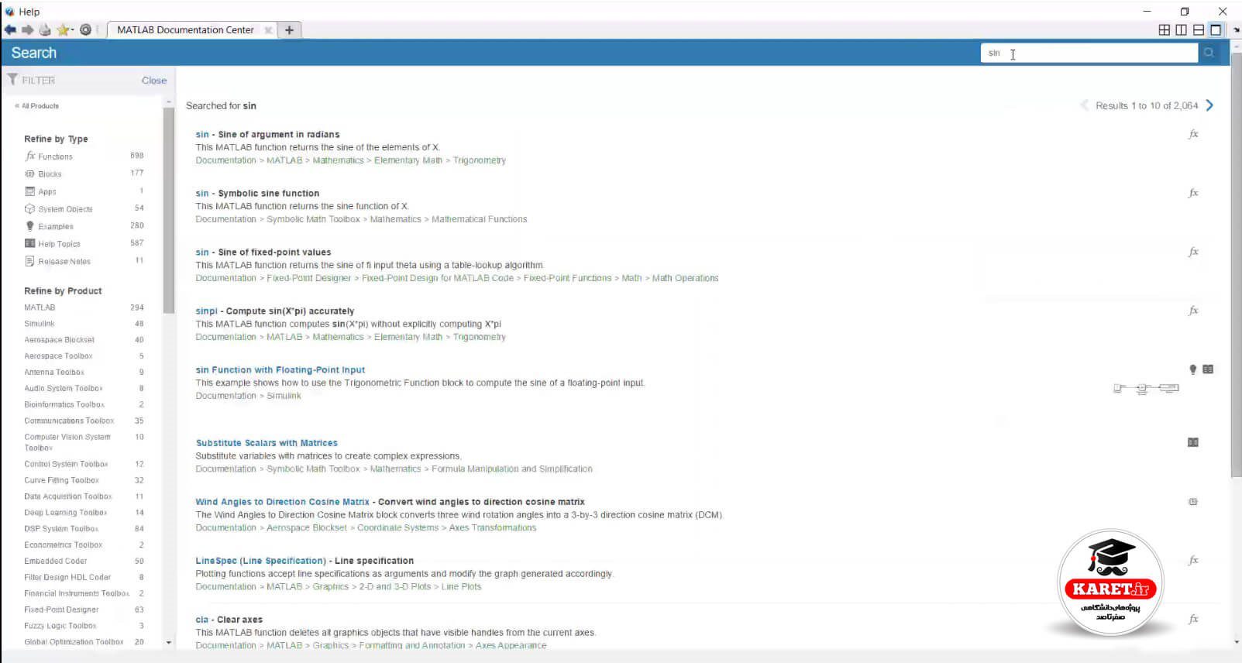
Task: Click the print page icon
Action: (45, 29)
